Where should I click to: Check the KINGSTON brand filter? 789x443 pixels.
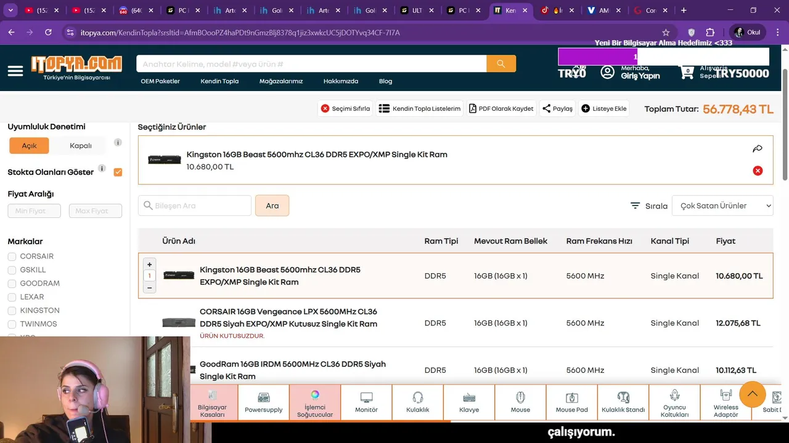point(12,310)
